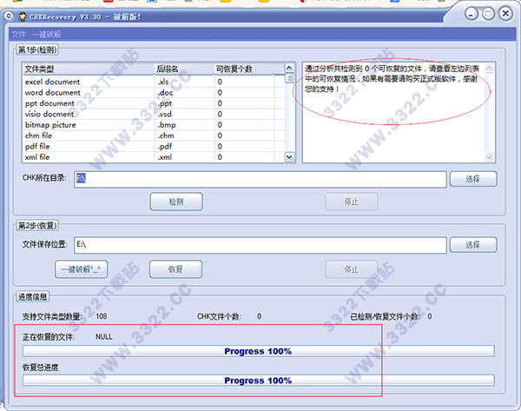Click the CHK文件个数 label
This screenshot has width=521, height=411.
click(220, 316)
